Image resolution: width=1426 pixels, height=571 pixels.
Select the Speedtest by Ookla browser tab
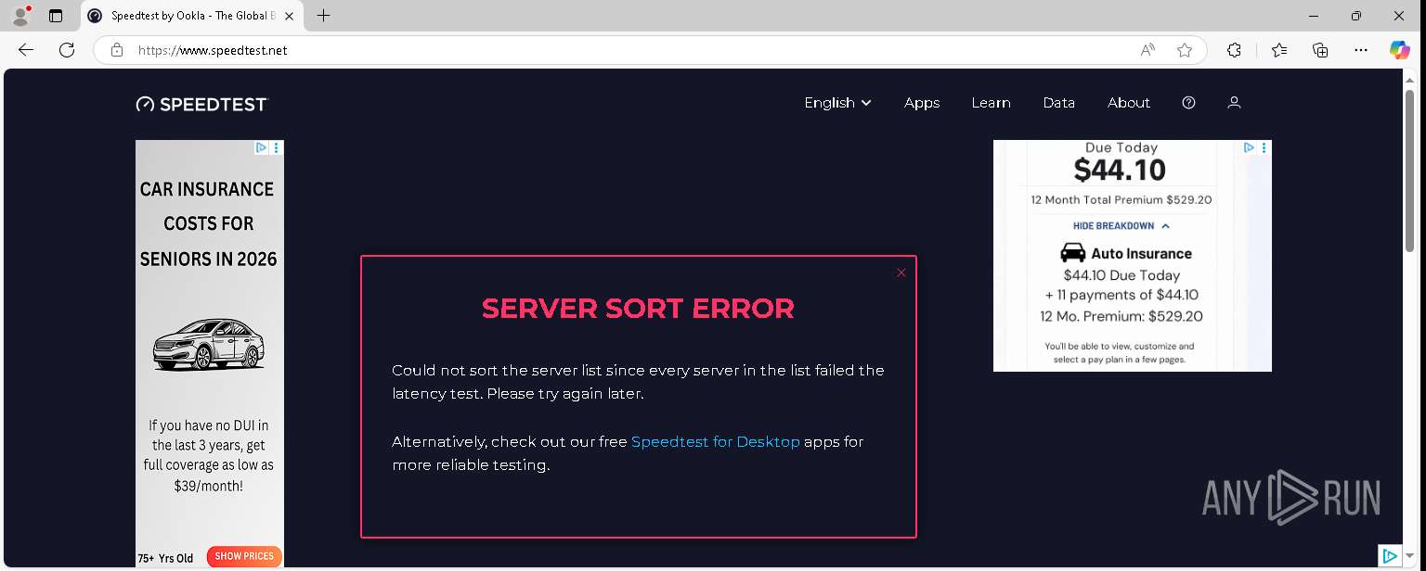(x=192, y=16)
